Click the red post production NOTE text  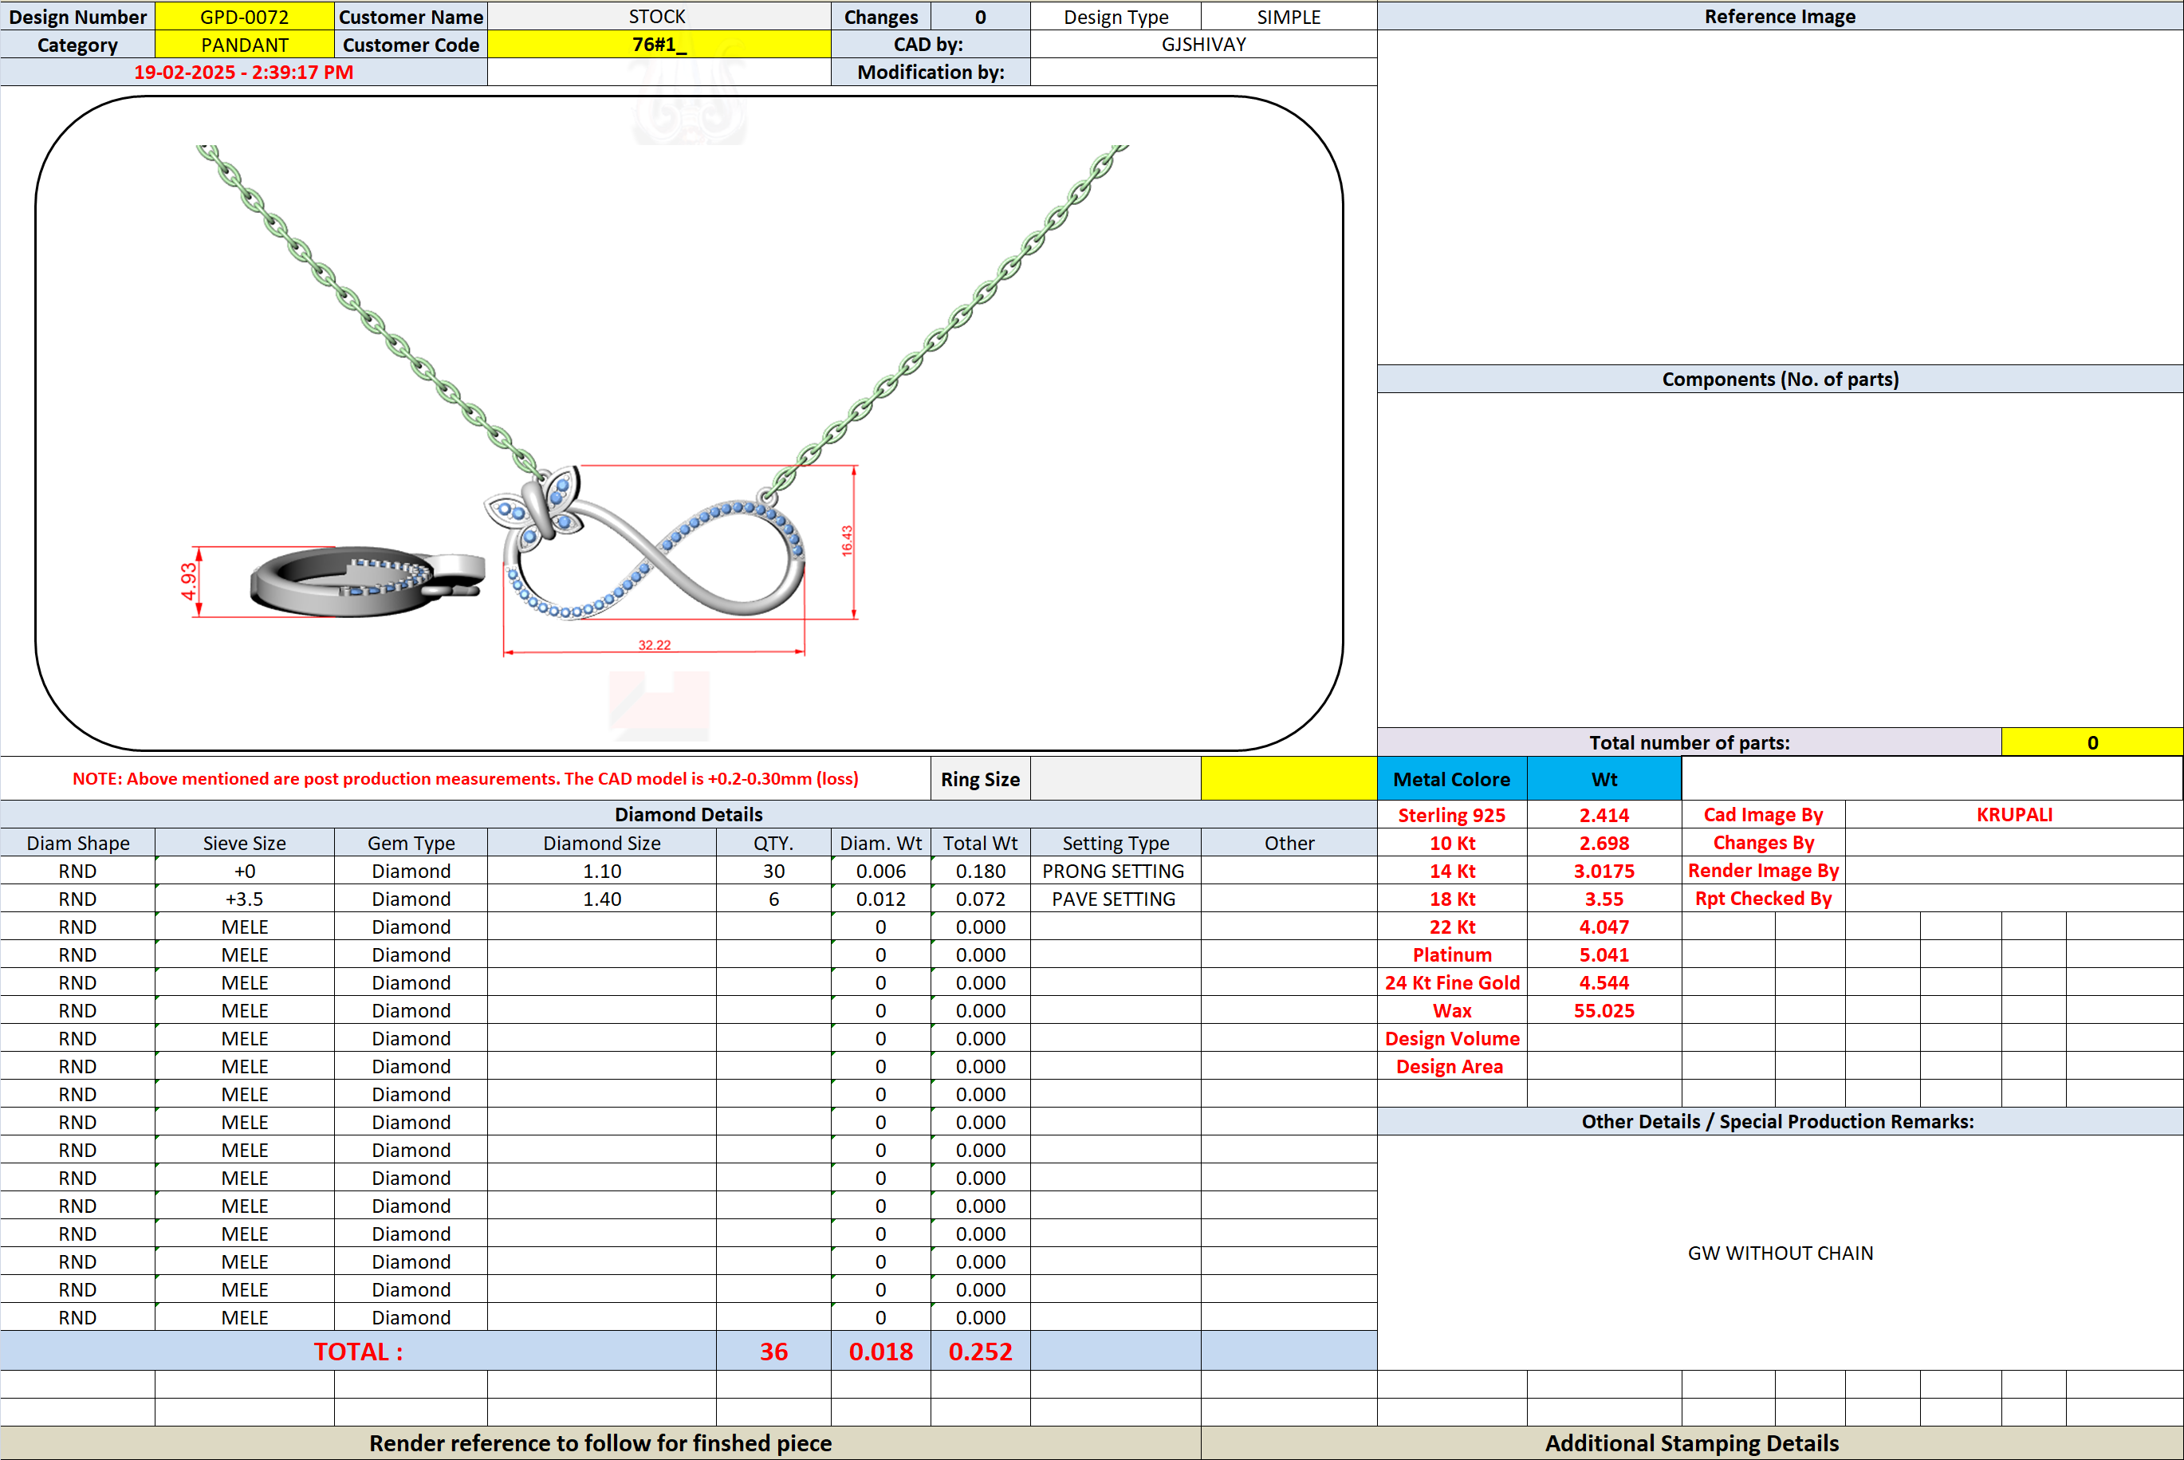(x=466, y=778)
